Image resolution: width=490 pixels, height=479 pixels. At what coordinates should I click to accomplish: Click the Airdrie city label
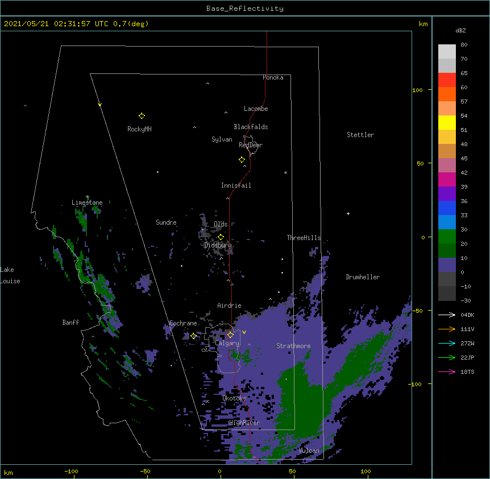229,305
